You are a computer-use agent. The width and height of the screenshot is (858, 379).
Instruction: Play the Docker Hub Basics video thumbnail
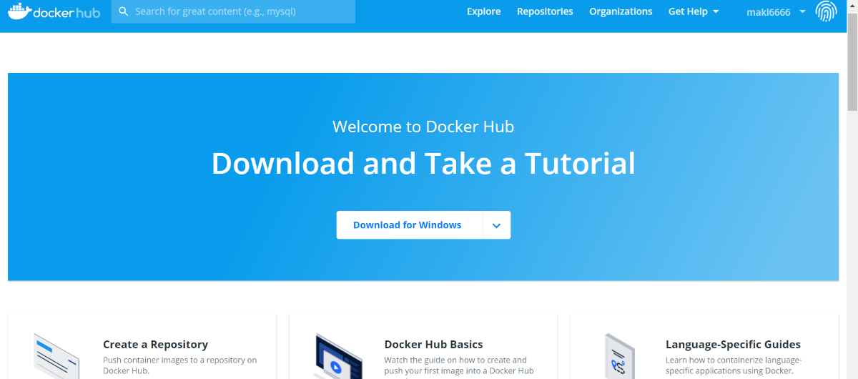(338, 356)
